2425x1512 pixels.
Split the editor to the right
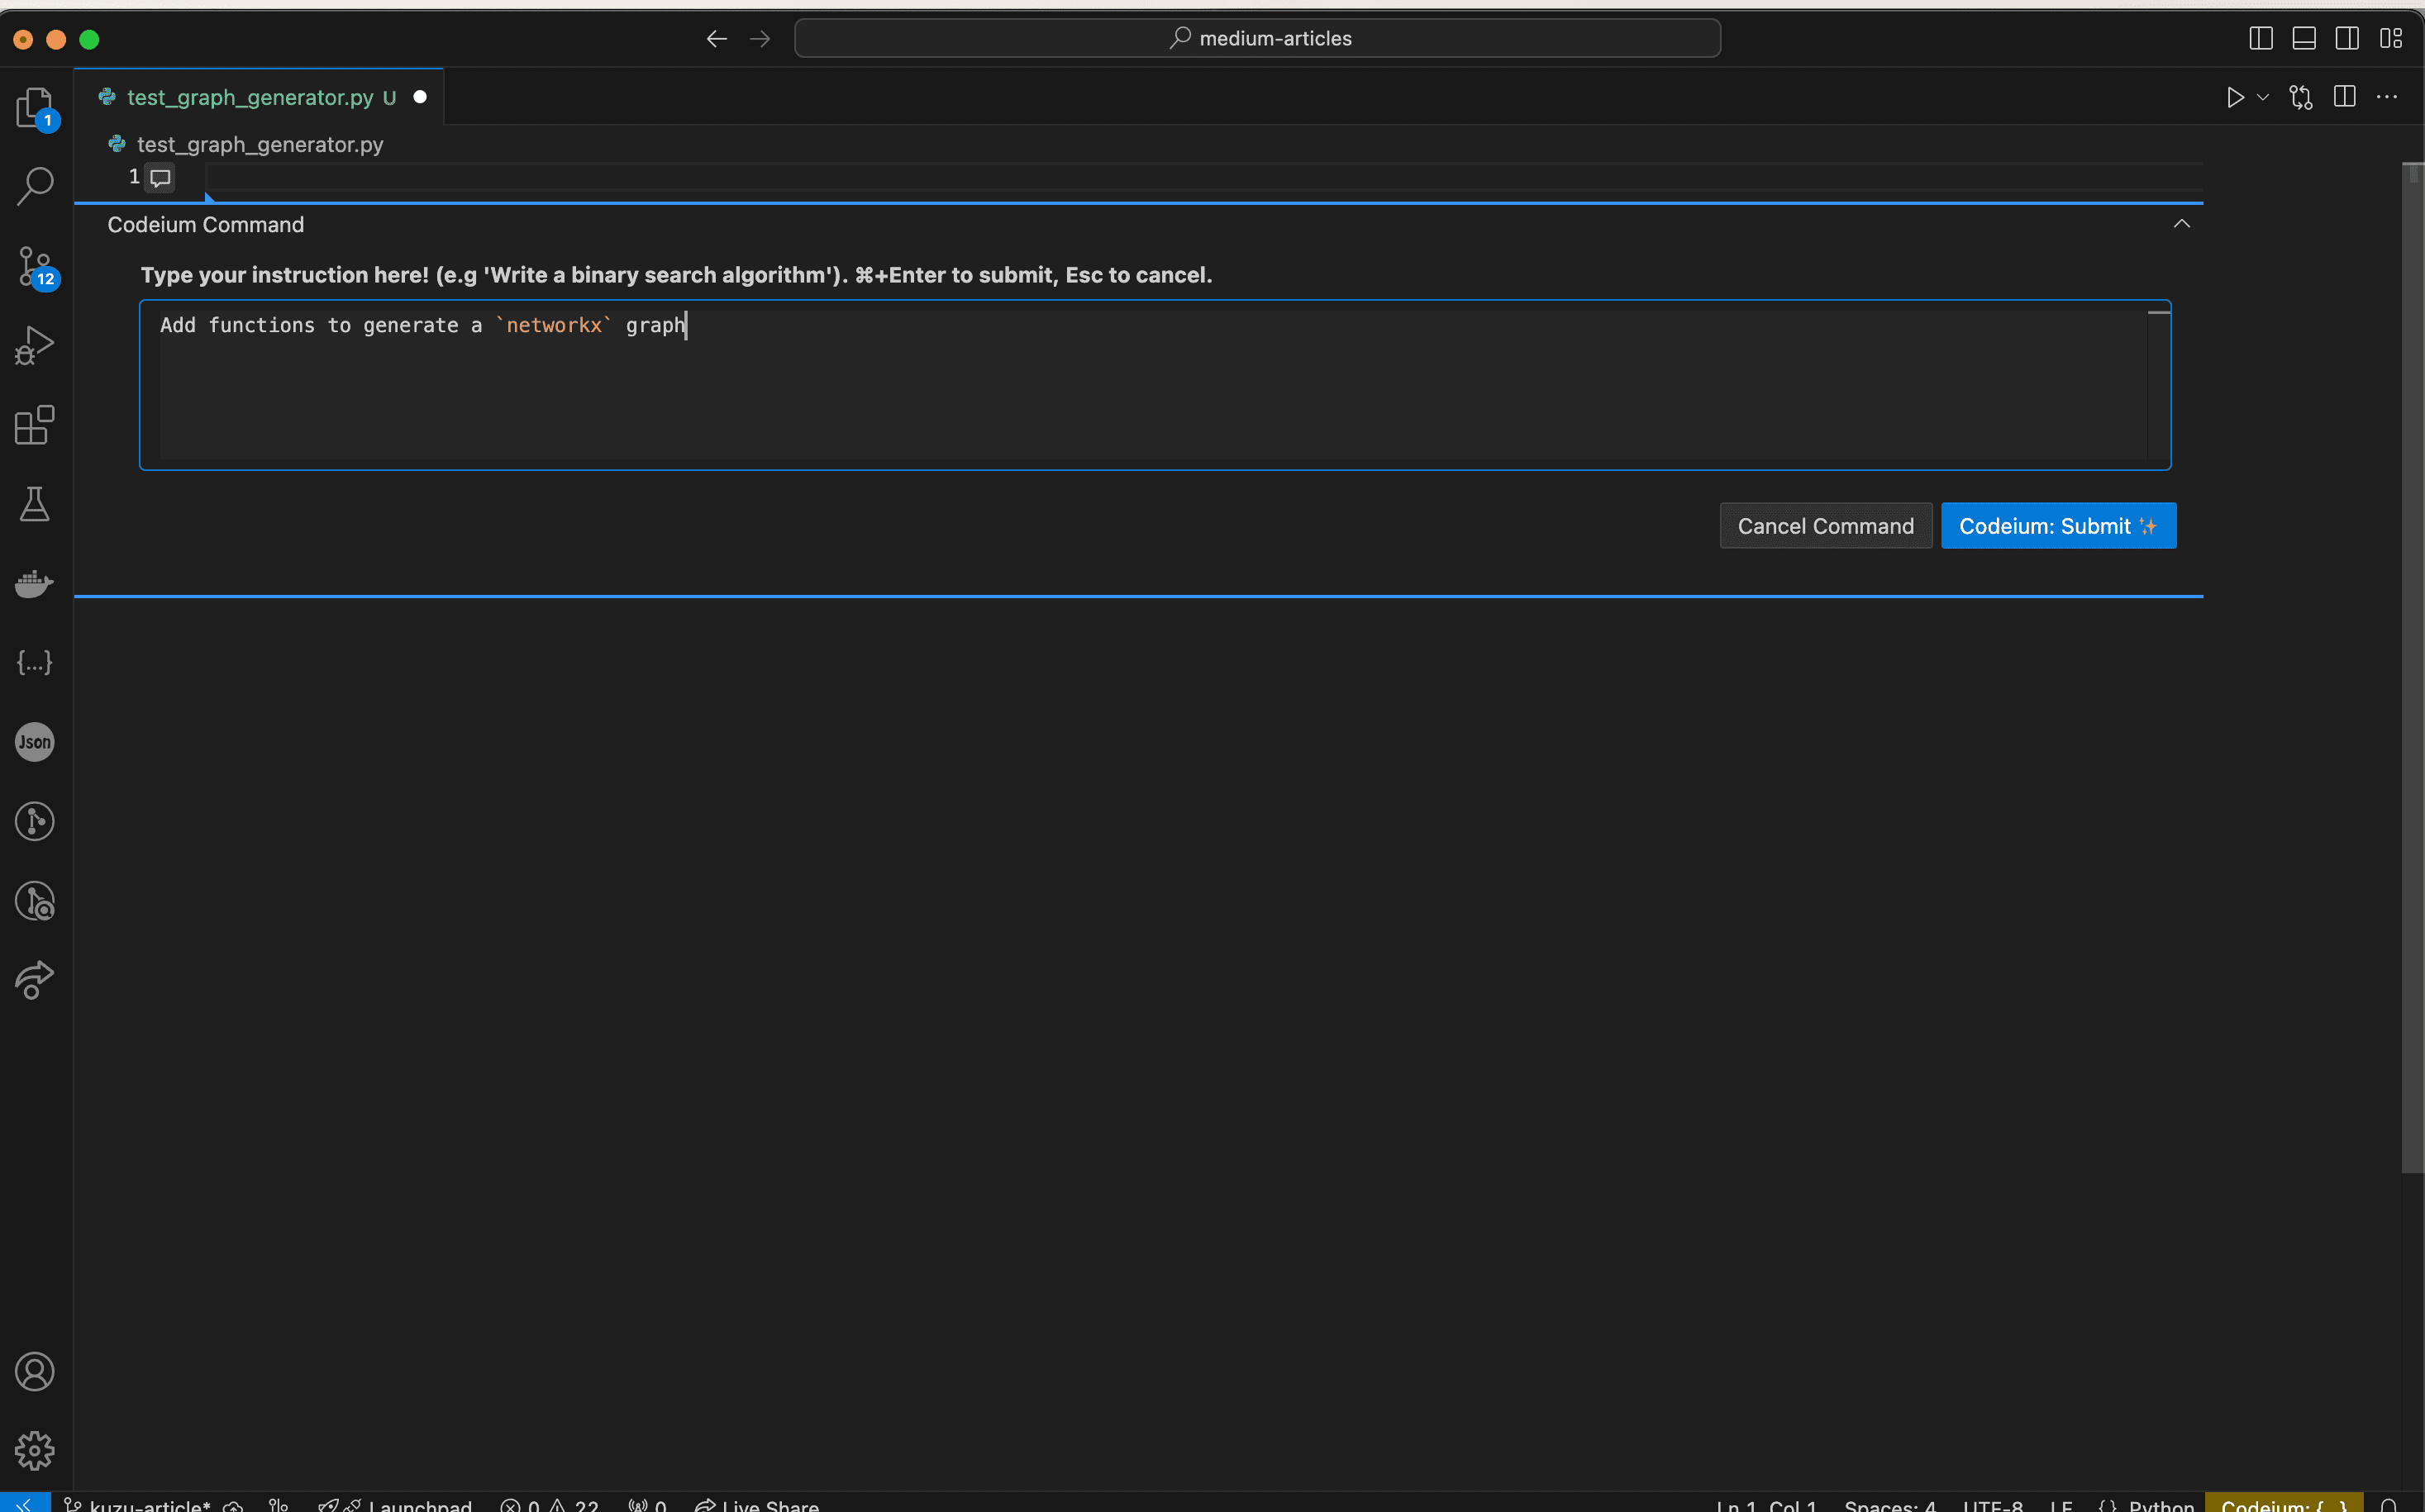(x=2344, y=97)
